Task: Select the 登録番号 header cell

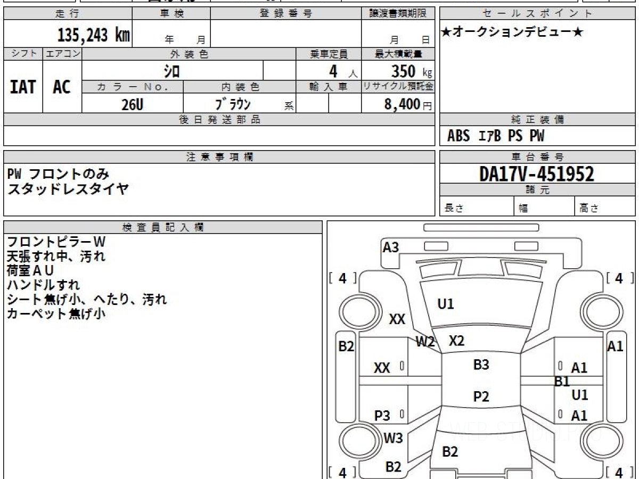Action: pos(286,14)
